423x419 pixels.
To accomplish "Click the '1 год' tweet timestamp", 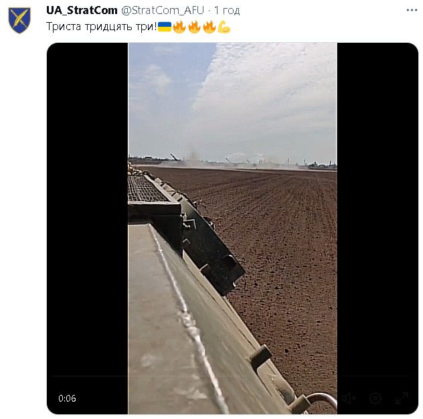I will coord(227,10).
